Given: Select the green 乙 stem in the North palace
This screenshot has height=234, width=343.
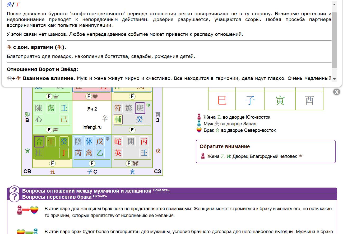Looking at the screenshot, I should coord(100,153).
